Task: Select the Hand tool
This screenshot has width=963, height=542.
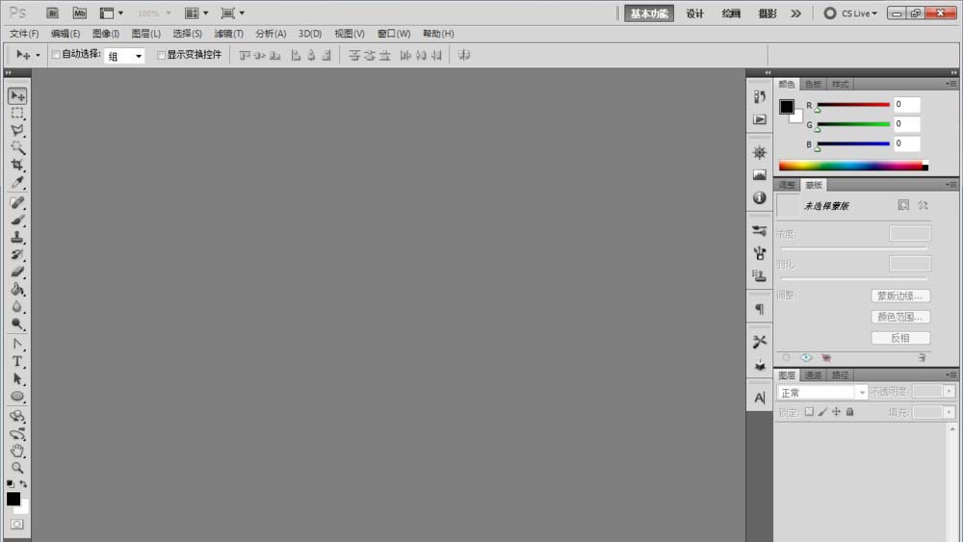Action: (x=17, y=452)
